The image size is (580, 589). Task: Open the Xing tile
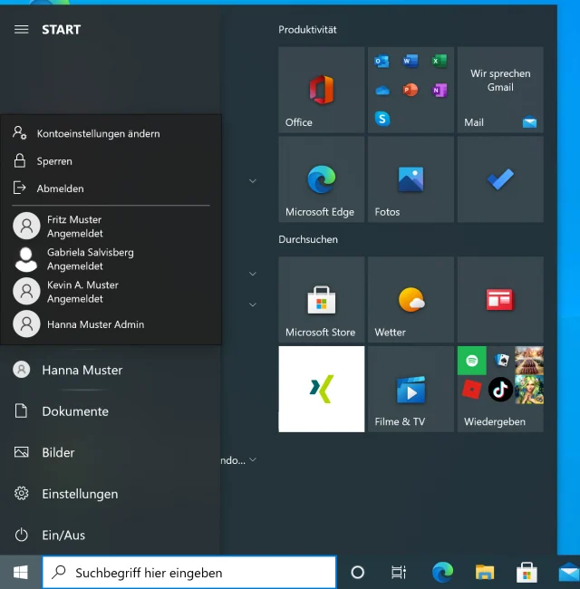point(321,390)
